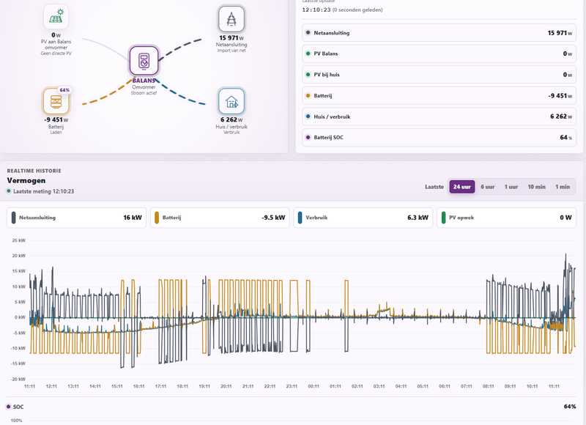Click the solar panel PV icon
Viewport: 586px width, 425px height.
point(56,16)
